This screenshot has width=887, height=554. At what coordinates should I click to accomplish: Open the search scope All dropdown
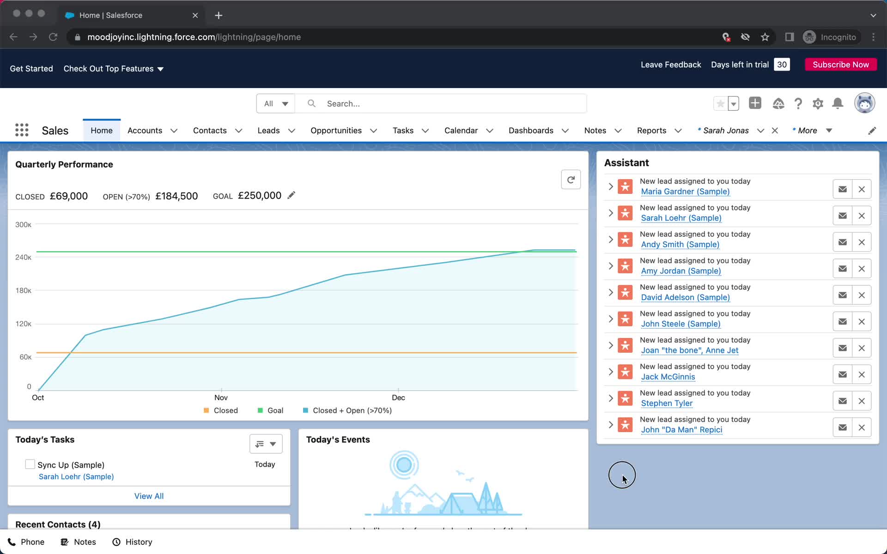[276, 103]
